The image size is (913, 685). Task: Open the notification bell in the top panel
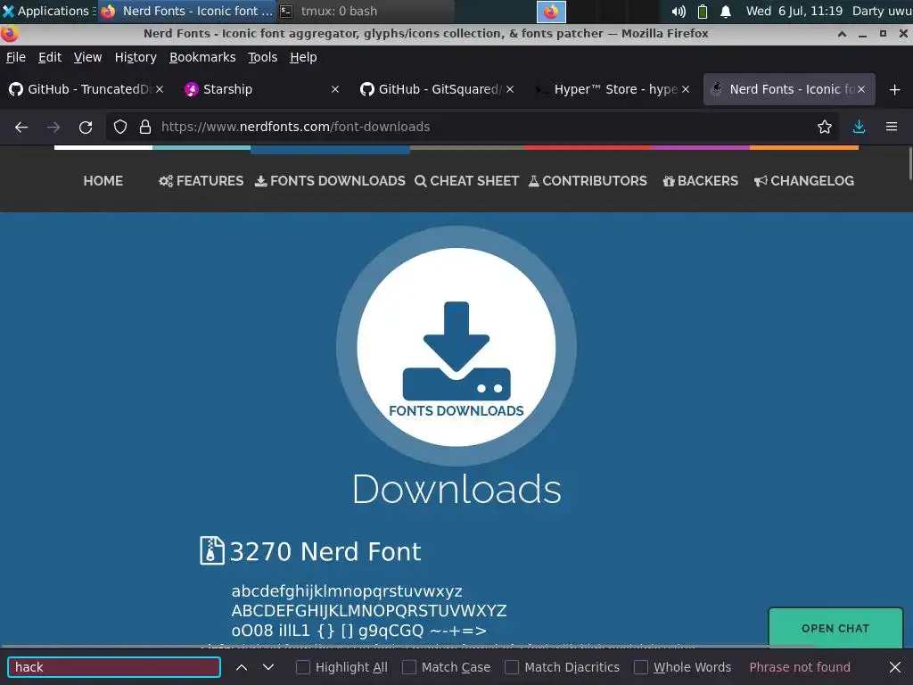(x=726, y=12)
